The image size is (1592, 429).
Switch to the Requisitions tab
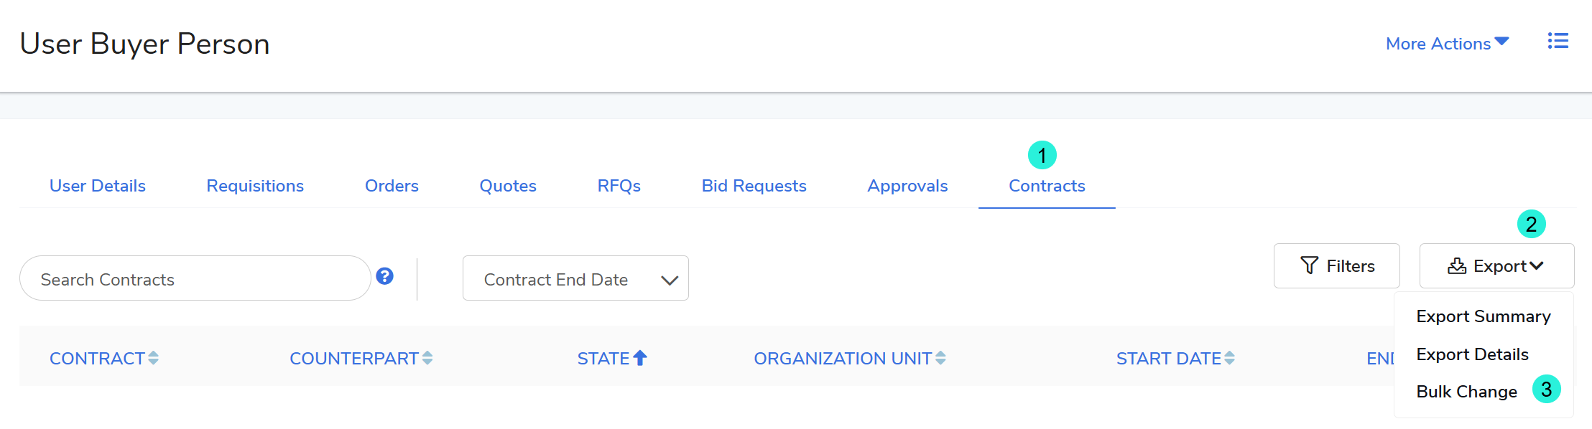[x=255, y=186]
